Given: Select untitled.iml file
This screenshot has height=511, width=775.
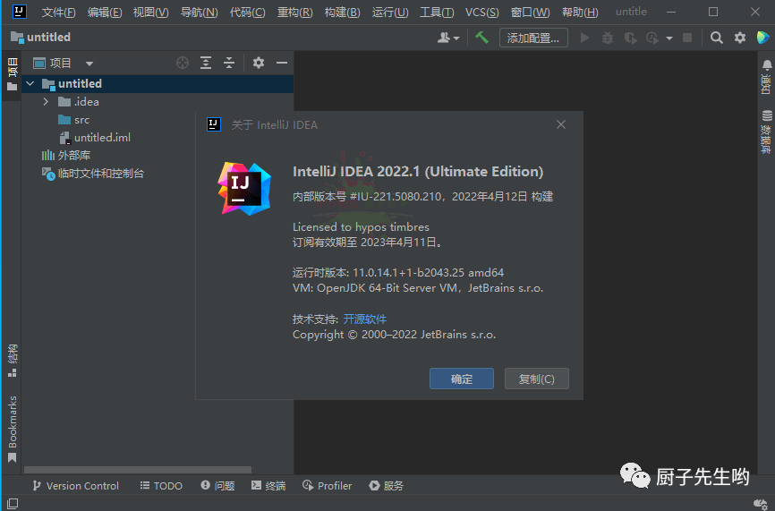Looking at the screenshot, I should coord(94,138).
